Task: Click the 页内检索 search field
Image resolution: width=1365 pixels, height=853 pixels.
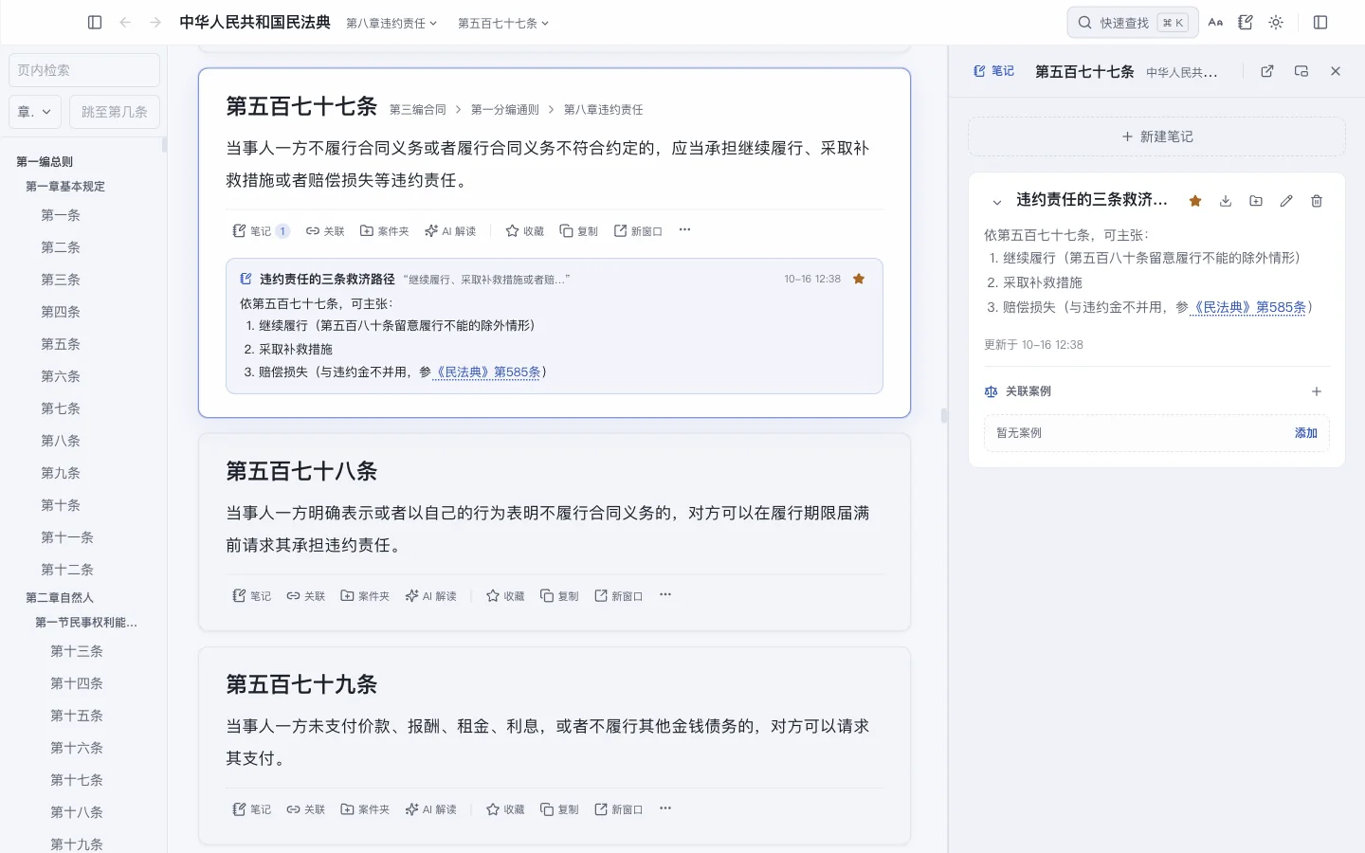Action: click(84, 70)
